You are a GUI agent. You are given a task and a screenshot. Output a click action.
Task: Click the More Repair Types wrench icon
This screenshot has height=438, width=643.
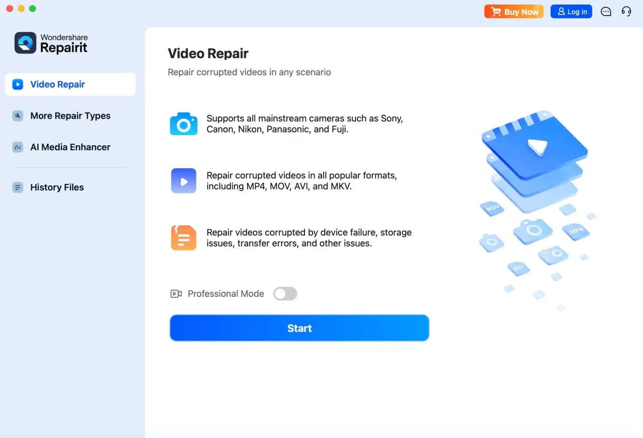click(x=18, y=116)
